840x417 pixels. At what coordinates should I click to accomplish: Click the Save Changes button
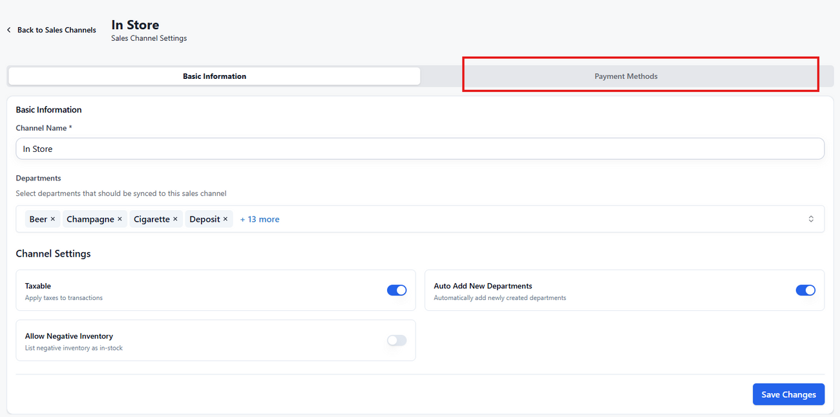click(788, 394)
